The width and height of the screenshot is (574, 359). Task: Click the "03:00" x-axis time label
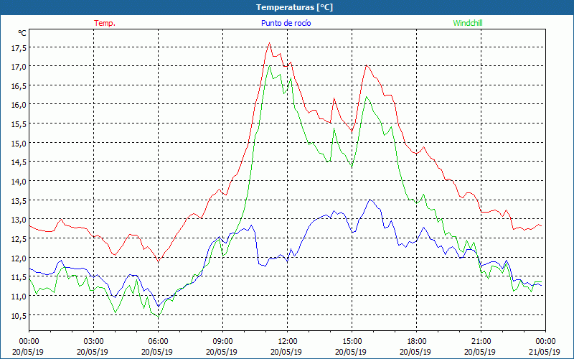click(x=94, y=342)
